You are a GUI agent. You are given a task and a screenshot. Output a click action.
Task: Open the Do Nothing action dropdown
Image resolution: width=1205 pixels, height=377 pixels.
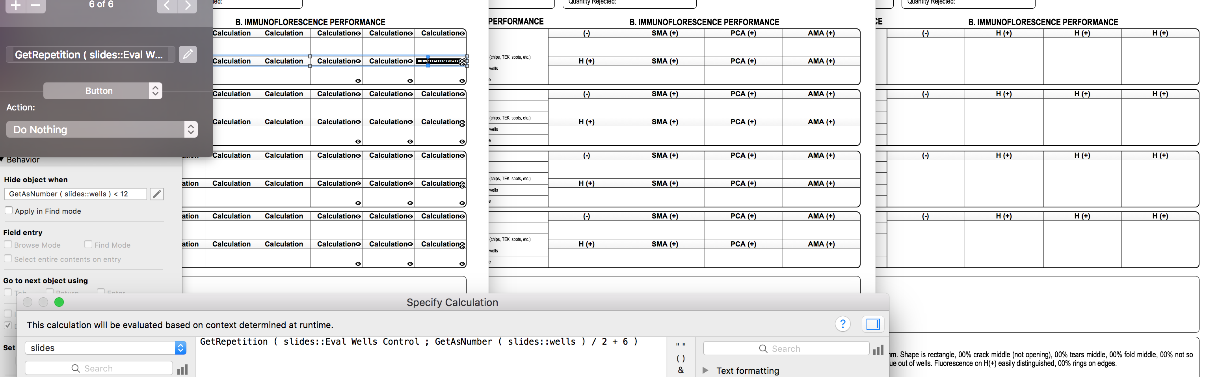point(102,130)
